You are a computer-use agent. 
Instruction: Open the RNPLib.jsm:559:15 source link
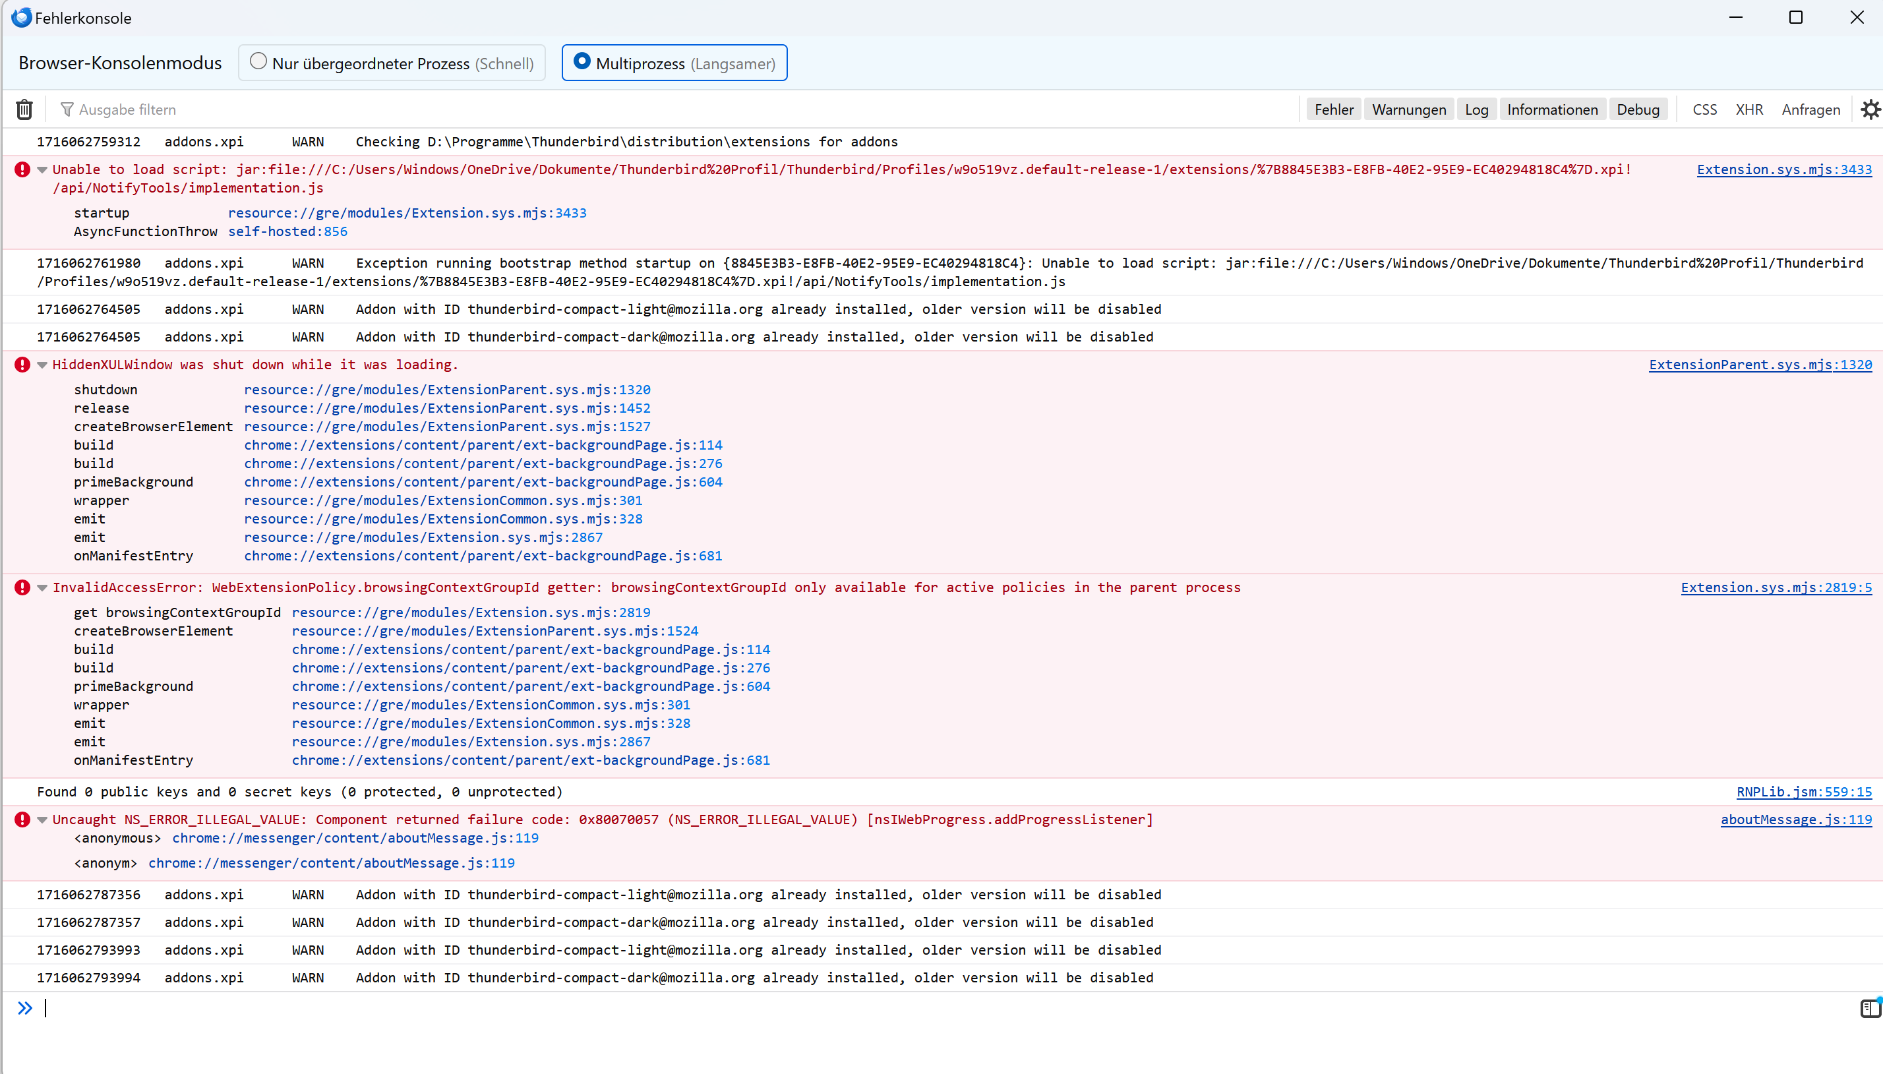[x=1803, y=791]
